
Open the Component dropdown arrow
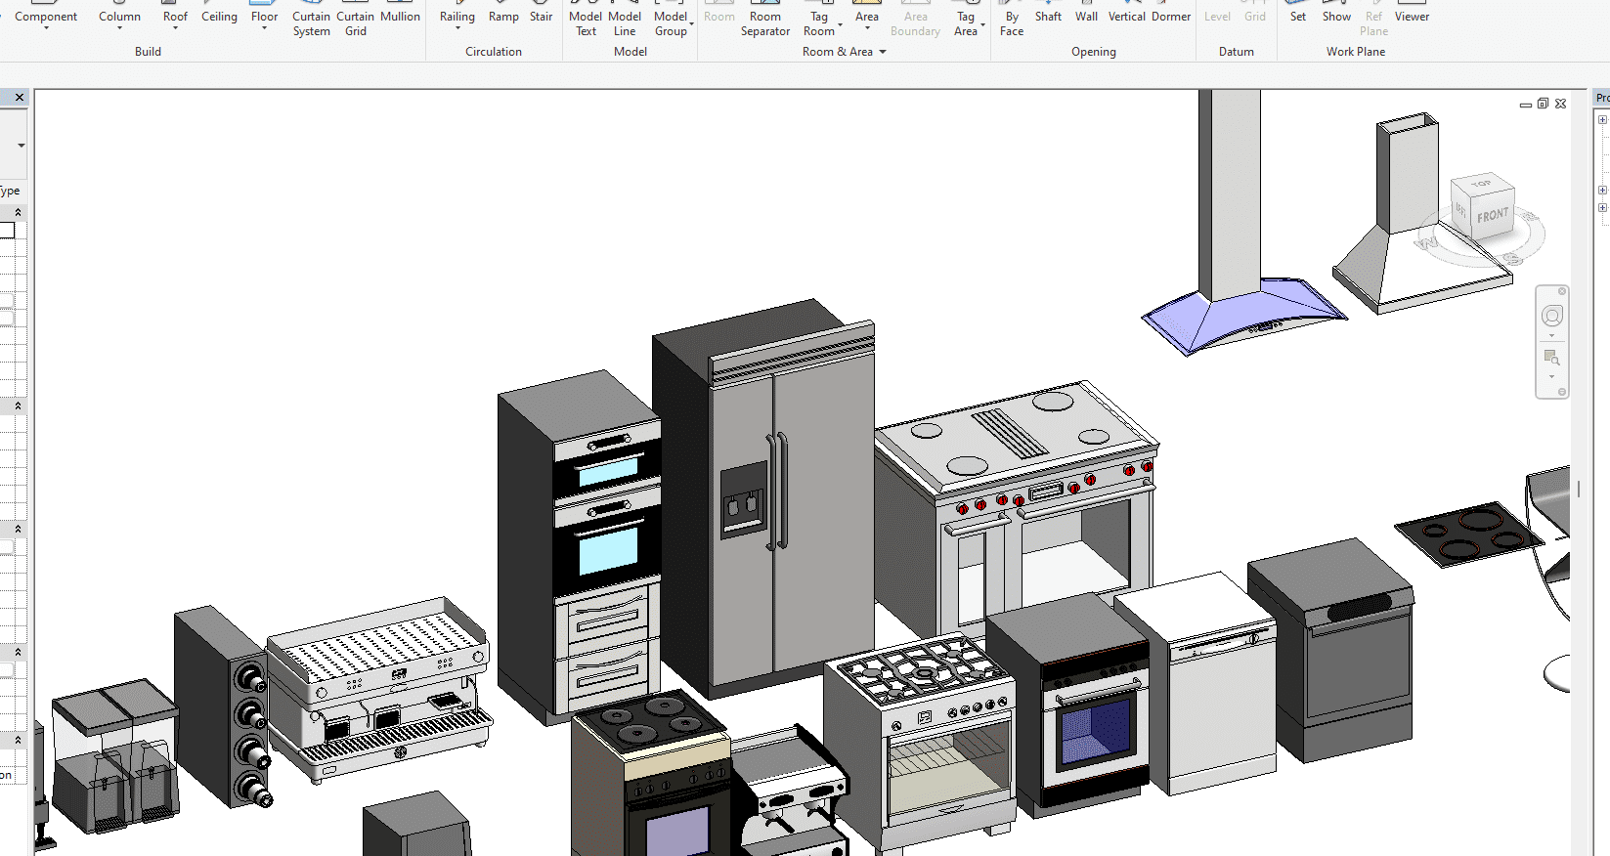click(x=46, y=28)
